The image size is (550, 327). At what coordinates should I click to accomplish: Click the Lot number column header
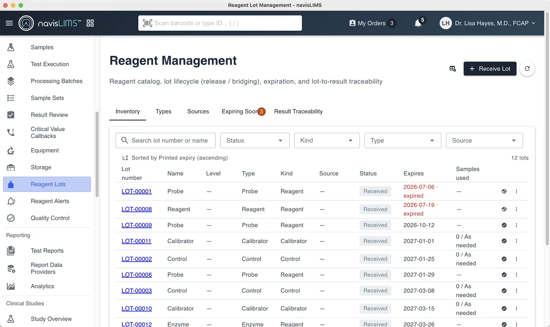(x=132, y=173)
